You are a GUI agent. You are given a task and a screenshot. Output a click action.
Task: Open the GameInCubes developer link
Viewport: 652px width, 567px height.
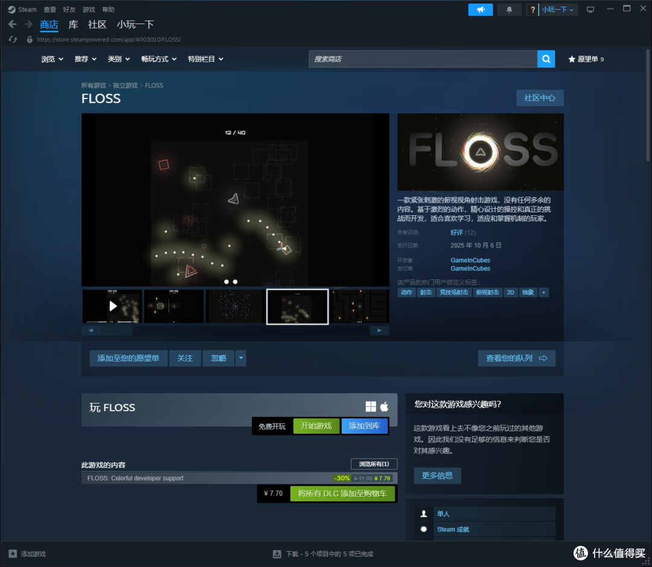(470, 260)
